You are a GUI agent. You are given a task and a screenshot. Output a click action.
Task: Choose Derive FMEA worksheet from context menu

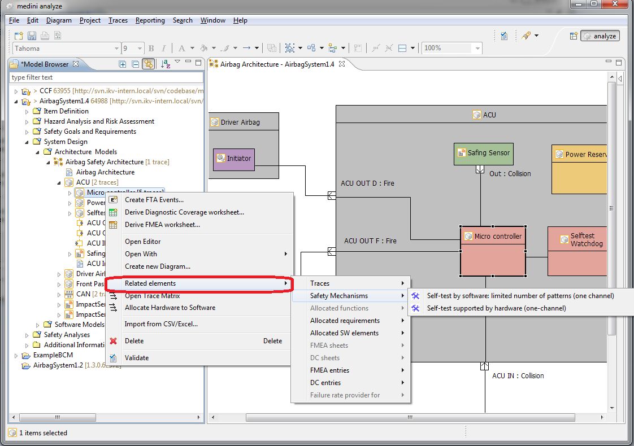(x=162, y=225)
